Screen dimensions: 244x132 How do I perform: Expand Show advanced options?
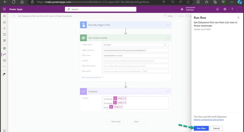tap(93, 77)
